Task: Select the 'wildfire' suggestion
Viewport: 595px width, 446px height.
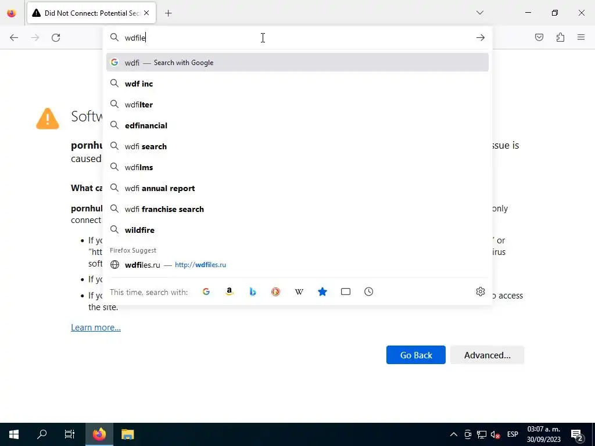Action: click(297, 230)
